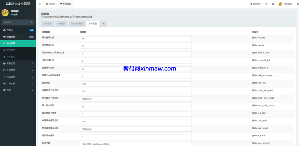Click the language switch icon in top bar

pyautogui.click(x=266, y=4)
